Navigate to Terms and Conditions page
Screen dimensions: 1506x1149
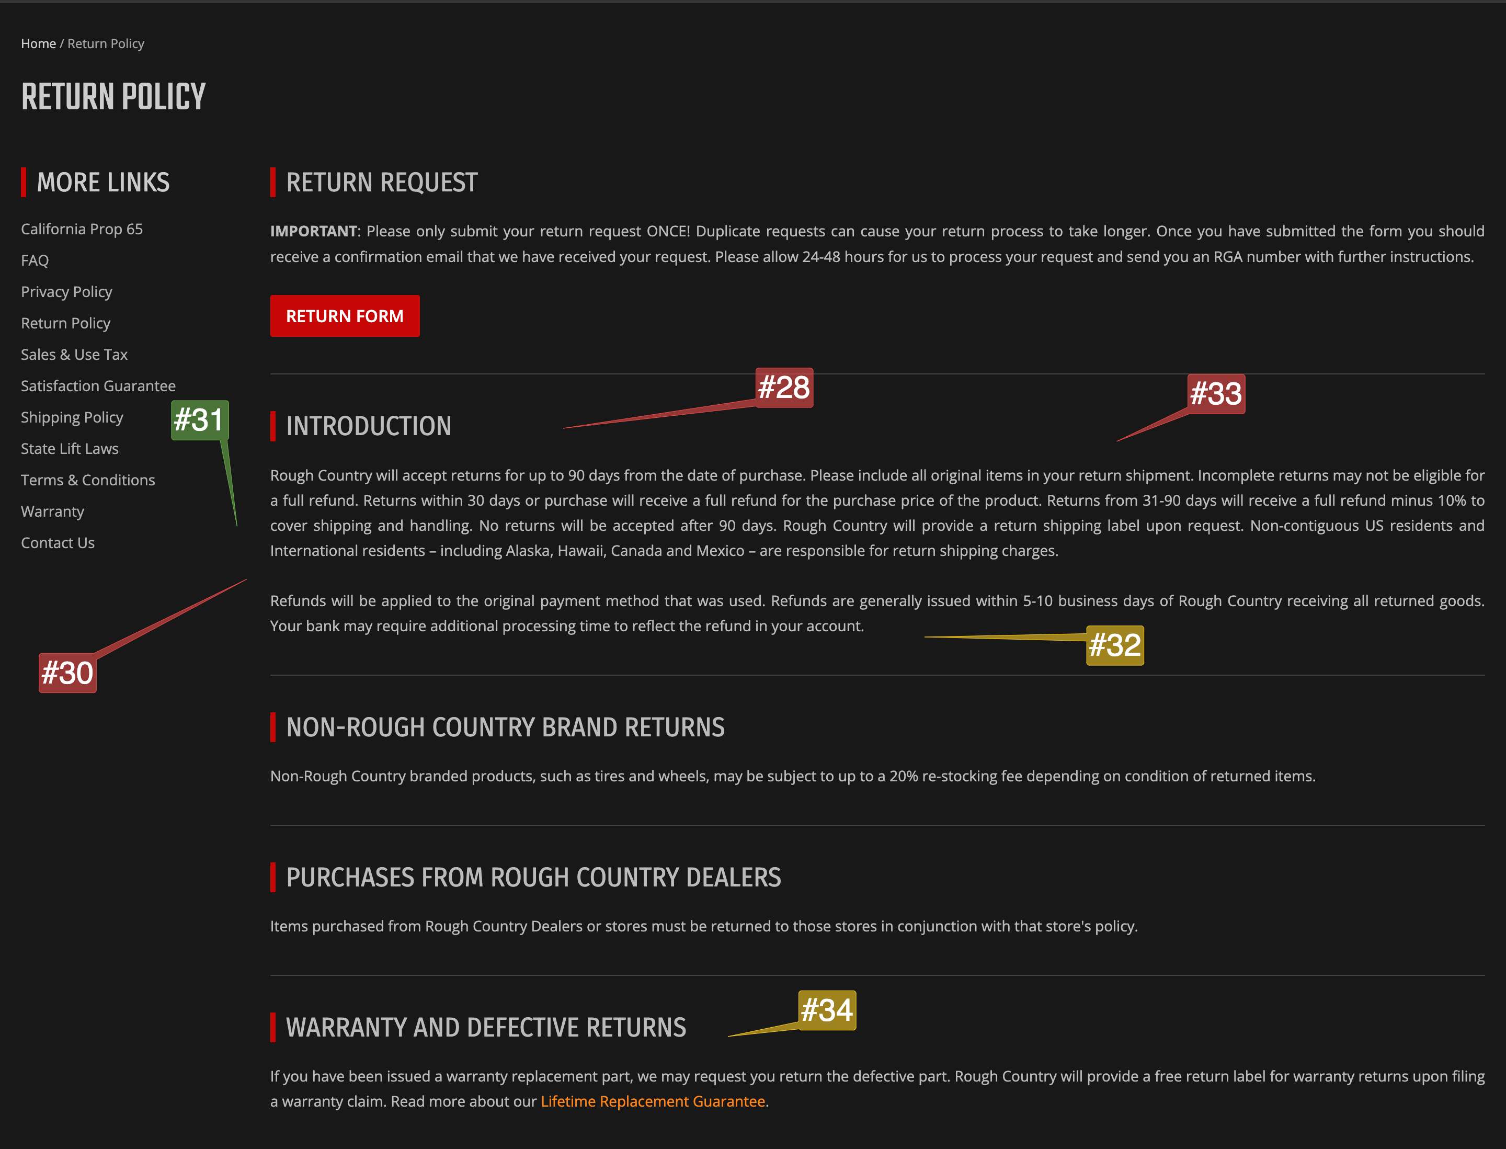point(88,479)
